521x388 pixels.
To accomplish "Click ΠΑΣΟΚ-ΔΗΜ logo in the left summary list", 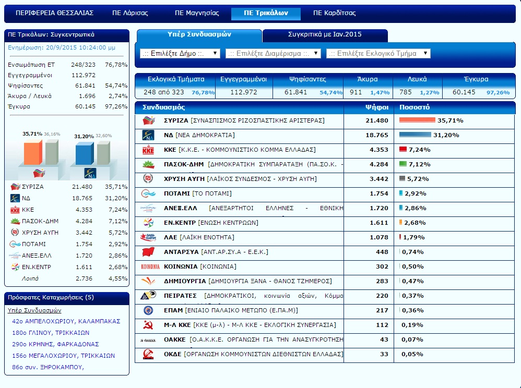I will [15, 221].
